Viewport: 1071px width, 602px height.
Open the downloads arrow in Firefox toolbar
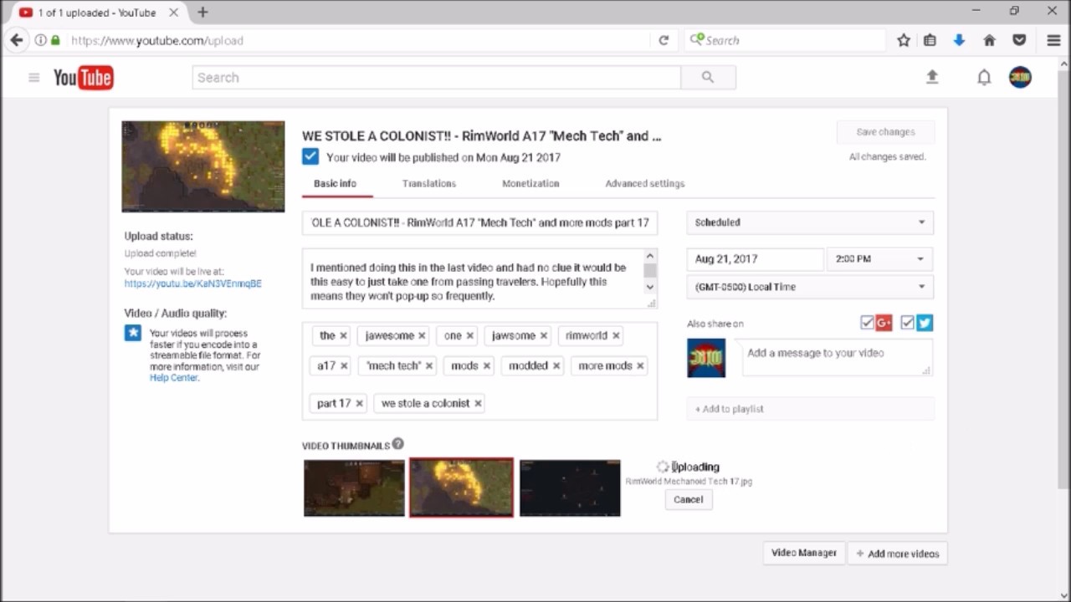point(959,40)
